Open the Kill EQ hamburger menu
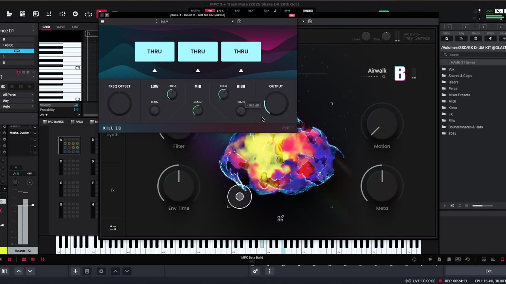The height and width of the screenshot is (284, 506). (x=102, y=21)
